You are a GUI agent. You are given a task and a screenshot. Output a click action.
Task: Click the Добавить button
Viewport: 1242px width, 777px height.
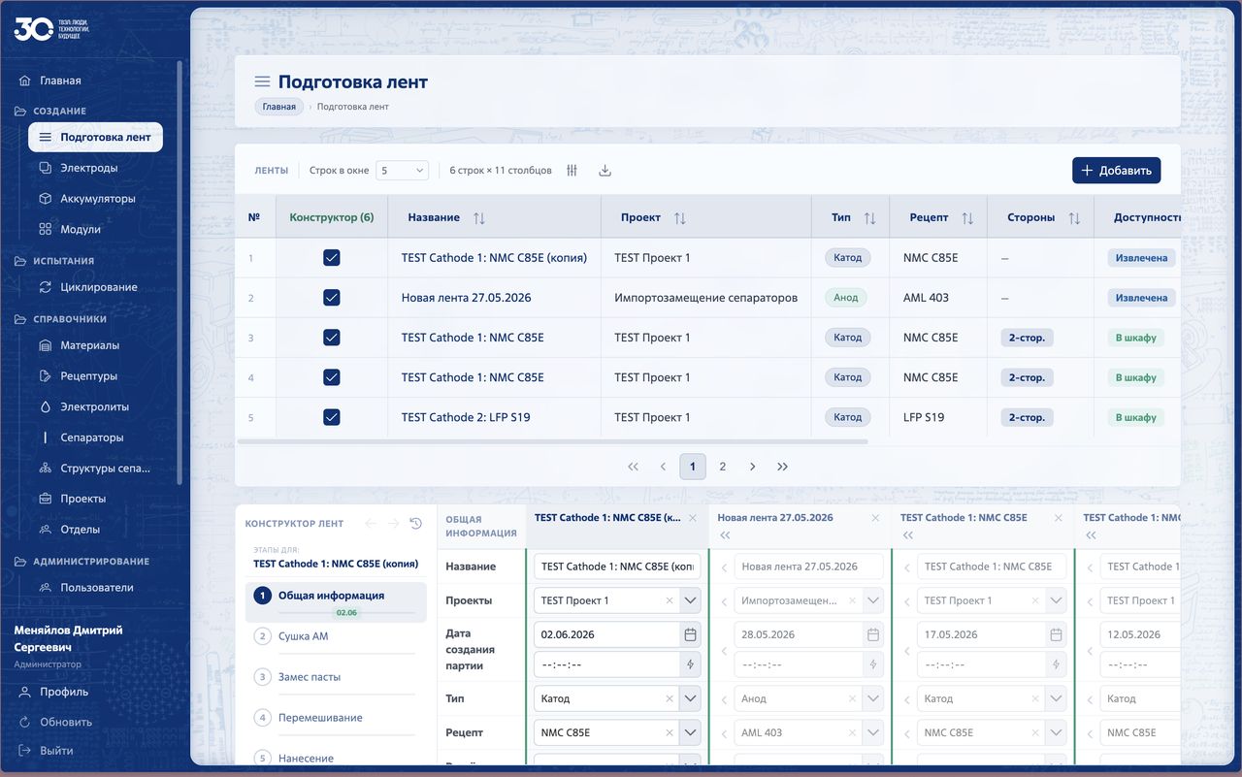[1116, 171]
